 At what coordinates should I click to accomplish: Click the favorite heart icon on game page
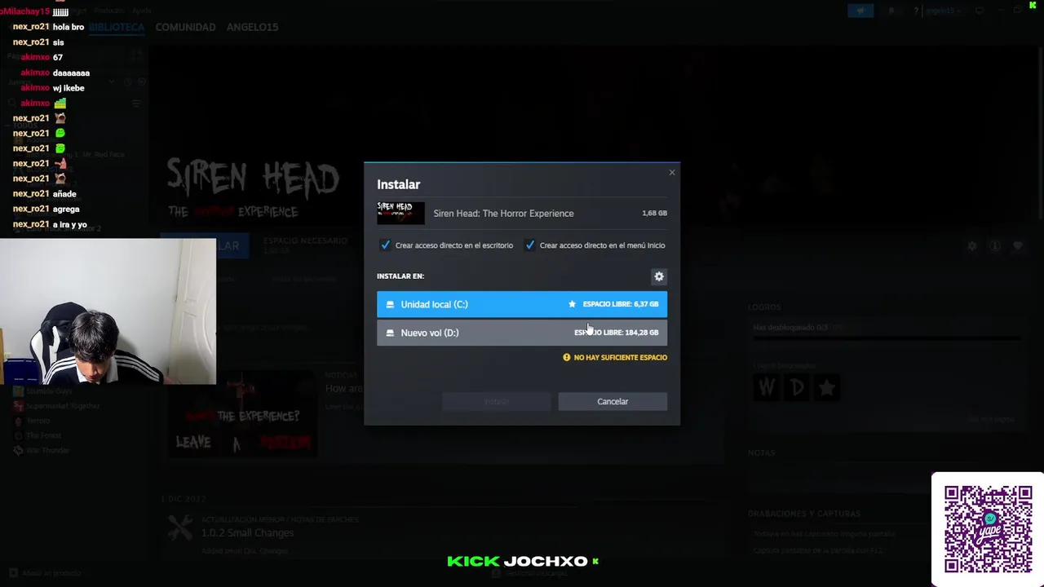pos(1017,245)
